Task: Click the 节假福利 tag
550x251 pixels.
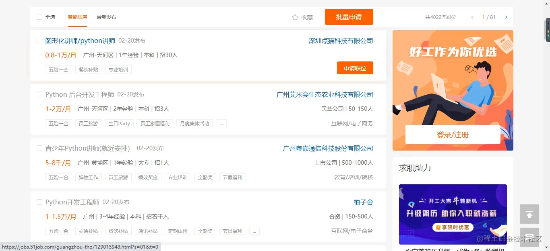Action: [x=233, y=177]
